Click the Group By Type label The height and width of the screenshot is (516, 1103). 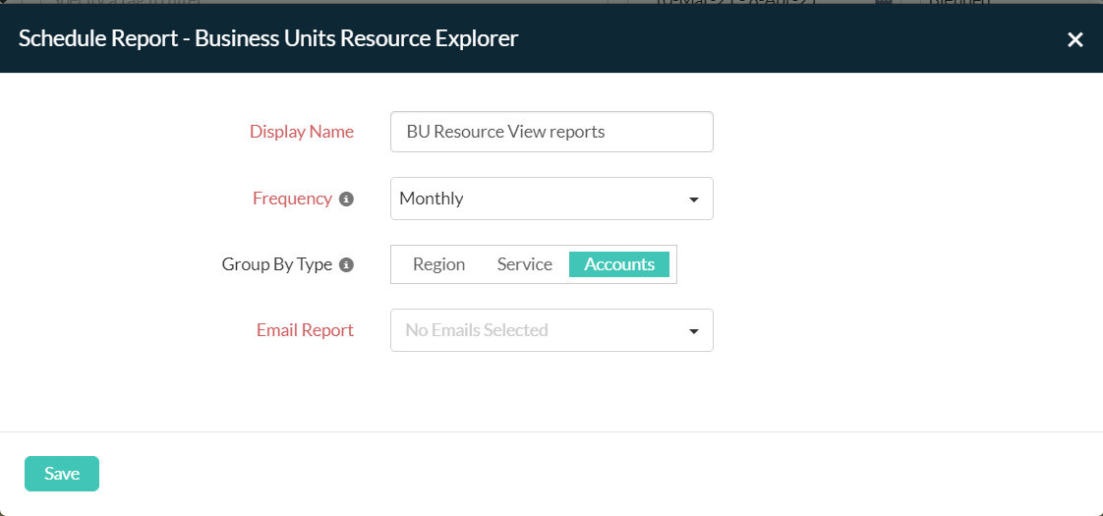[x=277, y=264]
